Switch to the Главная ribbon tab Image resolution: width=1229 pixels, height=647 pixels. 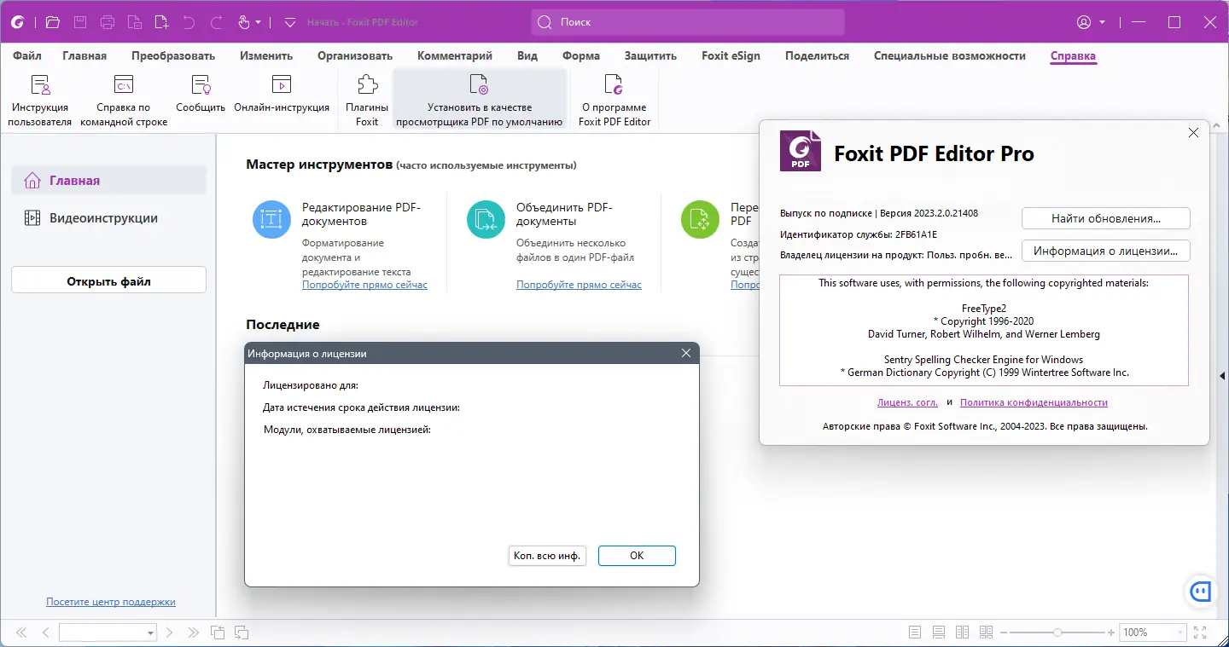click(84, 55)
